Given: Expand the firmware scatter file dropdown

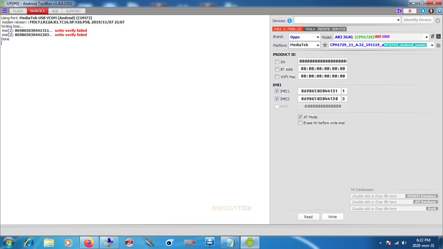Looking at the screenshot, I should point(432,45).
